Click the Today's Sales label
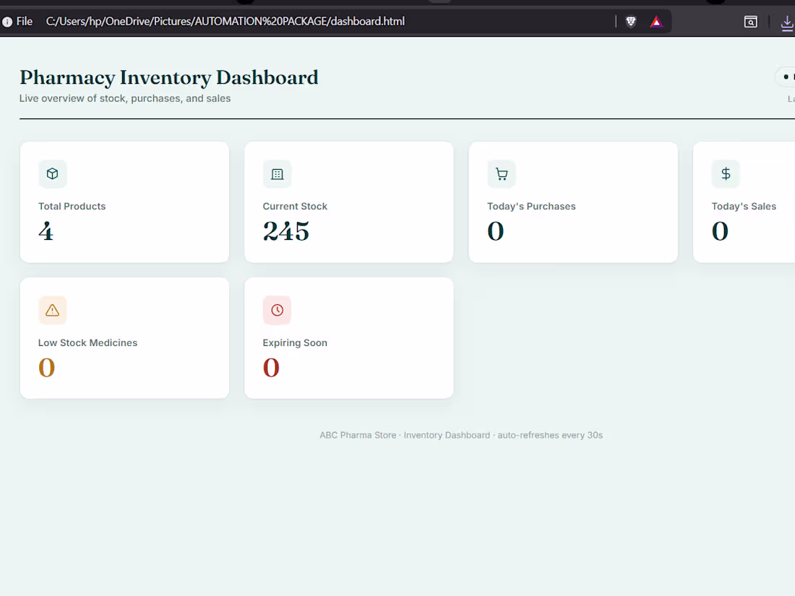 [x=744, y=207]
